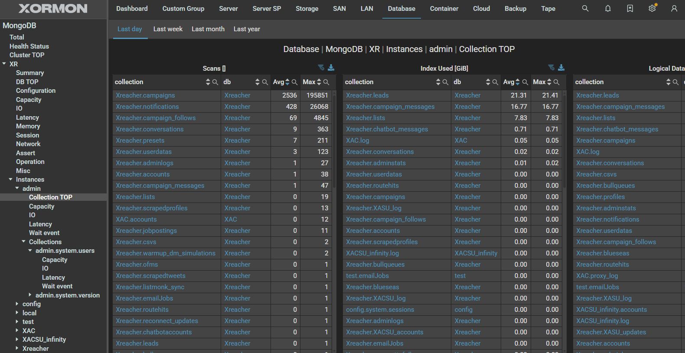This screenshot has width=685, height=353.
Task: Click the bookmark icon in header
Action: (630, 9)
